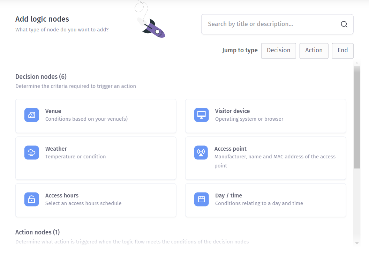Viewport: 369px width, 255px height.
Task: Click the Access point antenna icon
Action: click(201, 153)
